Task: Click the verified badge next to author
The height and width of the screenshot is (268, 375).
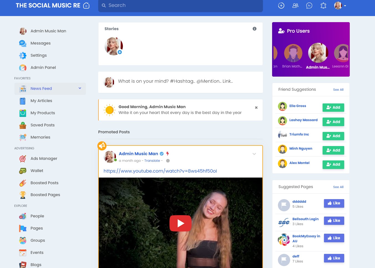Action: pyautogui.click(x=162, y=154)
